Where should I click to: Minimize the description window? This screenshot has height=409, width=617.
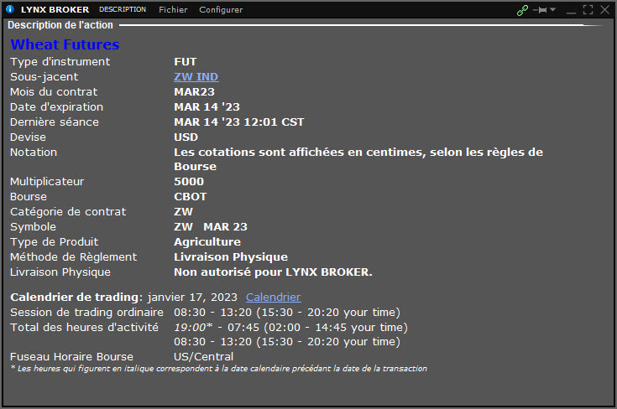[x=571, y=11]
